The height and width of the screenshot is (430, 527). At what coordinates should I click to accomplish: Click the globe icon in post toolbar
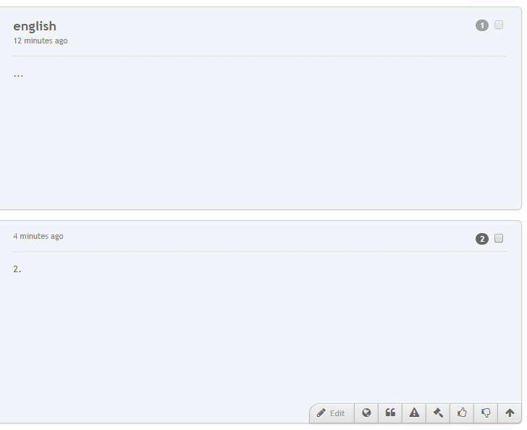point(366,413)
